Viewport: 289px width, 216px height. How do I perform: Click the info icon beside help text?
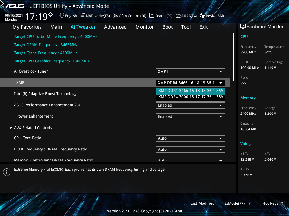[7, 172]
